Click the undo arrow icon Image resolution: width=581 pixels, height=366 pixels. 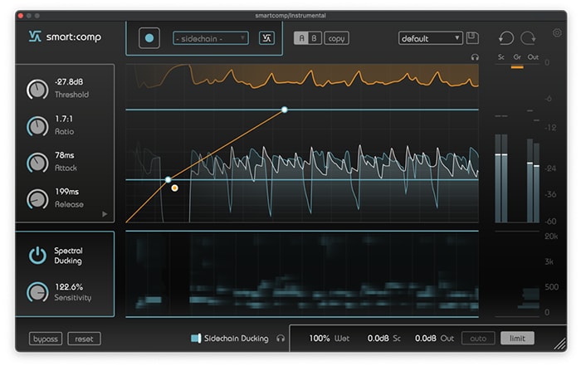click(x=506, y=38)
